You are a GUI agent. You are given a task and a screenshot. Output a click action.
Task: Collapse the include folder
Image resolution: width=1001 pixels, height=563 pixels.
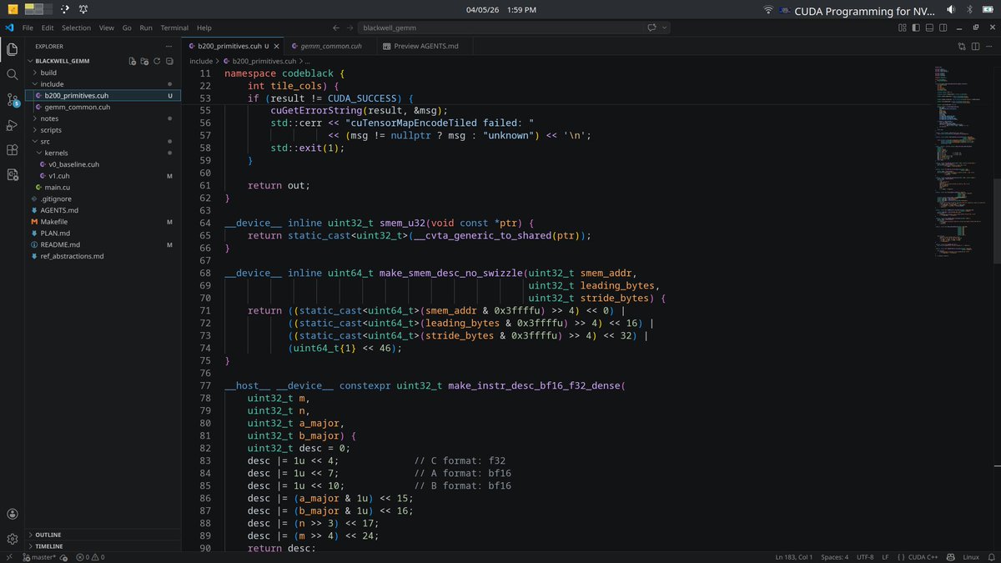[x=104, y=84]
